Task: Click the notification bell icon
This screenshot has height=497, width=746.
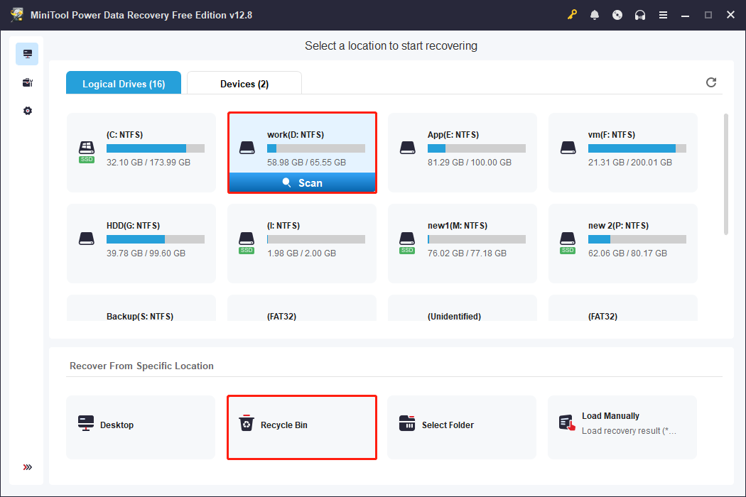Action: 595,14
